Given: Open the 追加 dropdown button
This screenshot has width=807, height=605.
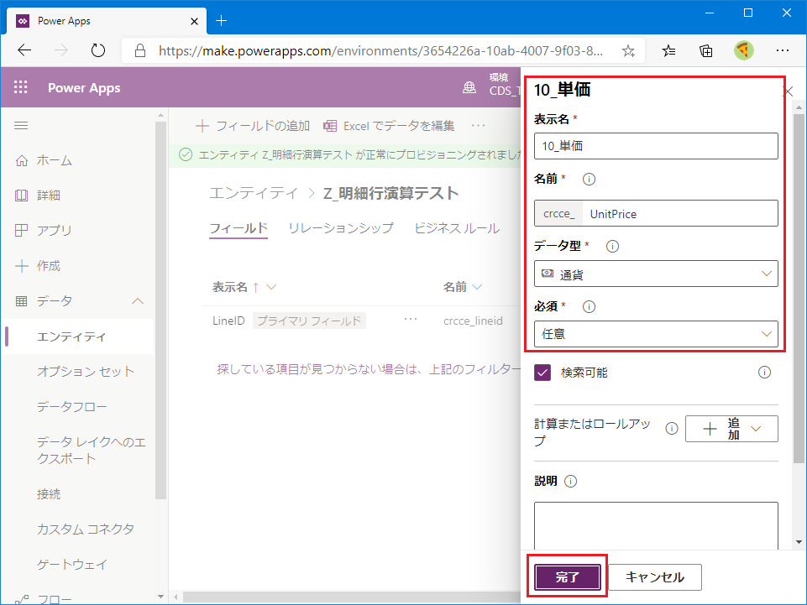Looking at the screenshot, I should (731, 429).
